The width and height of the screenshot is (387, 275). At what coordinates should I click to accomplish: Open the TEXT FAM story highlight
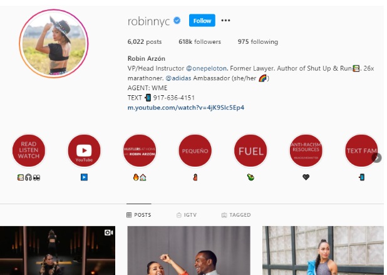tap(361, 150)
